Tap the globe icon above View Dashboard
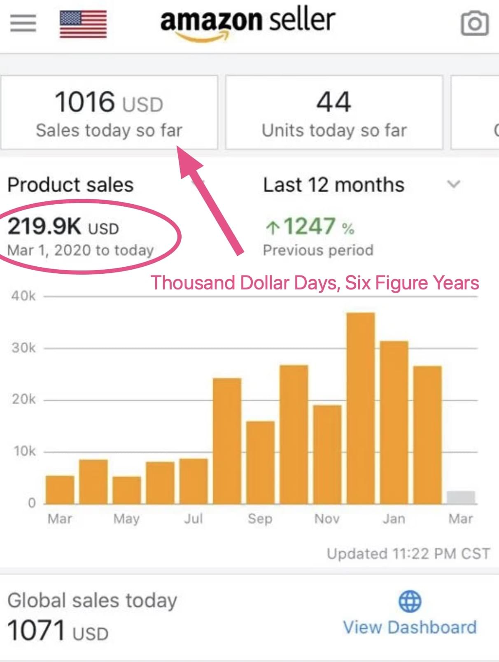The height and width of the screenshot is (662, 499). click(410, 601)
